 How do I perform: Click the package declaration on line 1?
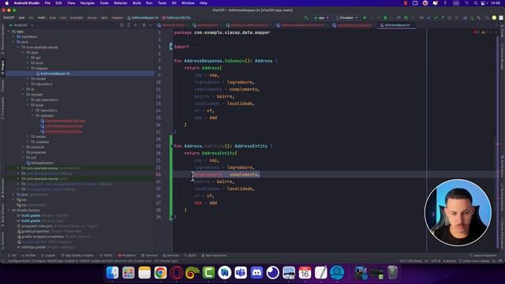pos(222,32)
